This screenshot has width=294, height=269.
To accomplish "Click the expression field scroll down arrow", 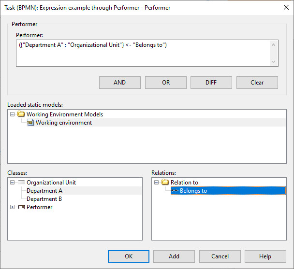I will point(274,62).
